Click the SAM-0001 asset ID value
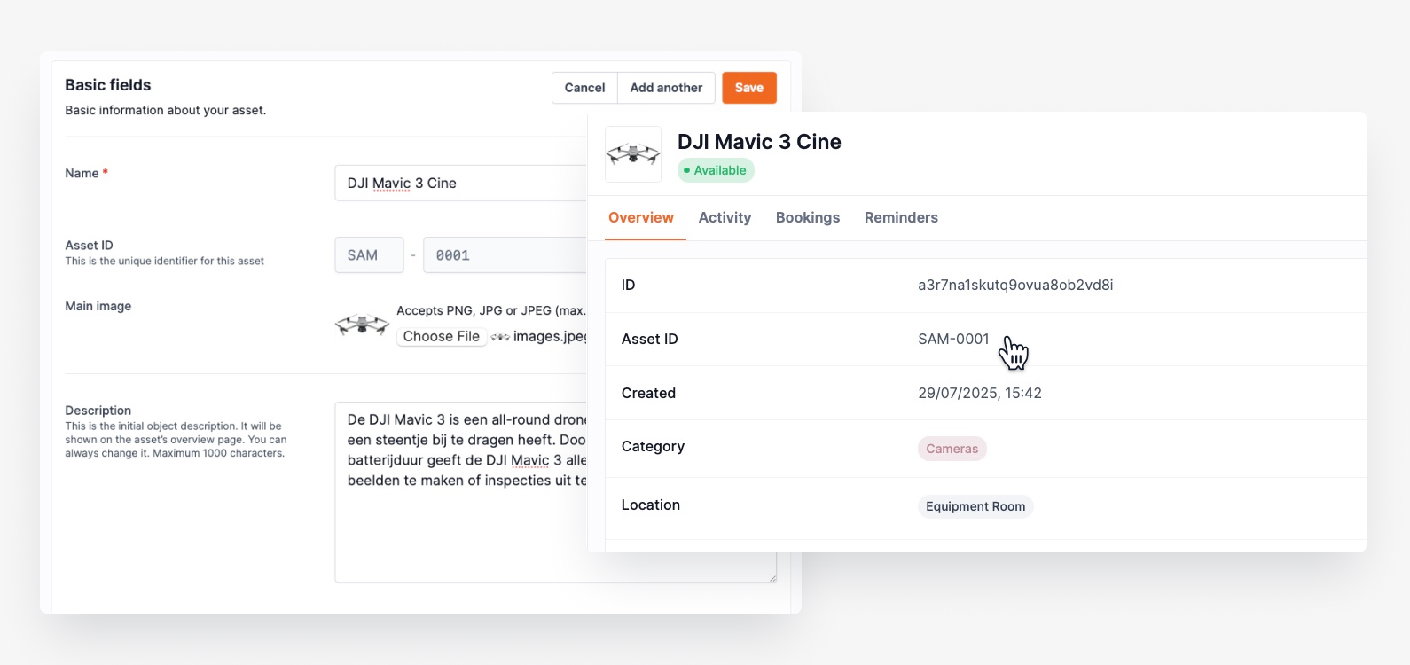This screenshot has height=665, width=1410. [953, 340]
